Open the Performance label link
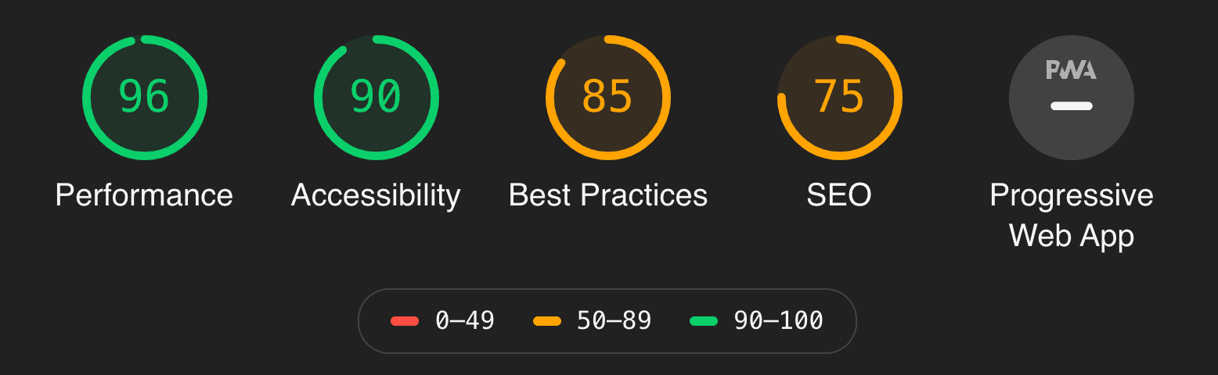 (x=144, y=195)
